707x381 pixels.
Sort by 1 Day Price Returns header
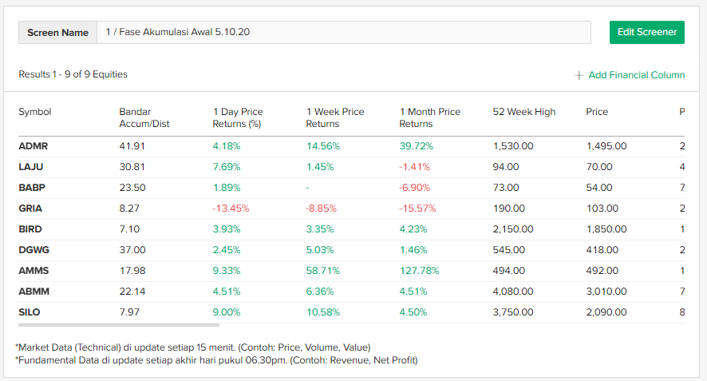pos(238,118)
